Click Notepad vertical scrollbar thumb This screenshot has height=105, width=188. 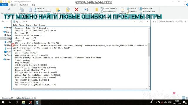(x=149, y=49)
